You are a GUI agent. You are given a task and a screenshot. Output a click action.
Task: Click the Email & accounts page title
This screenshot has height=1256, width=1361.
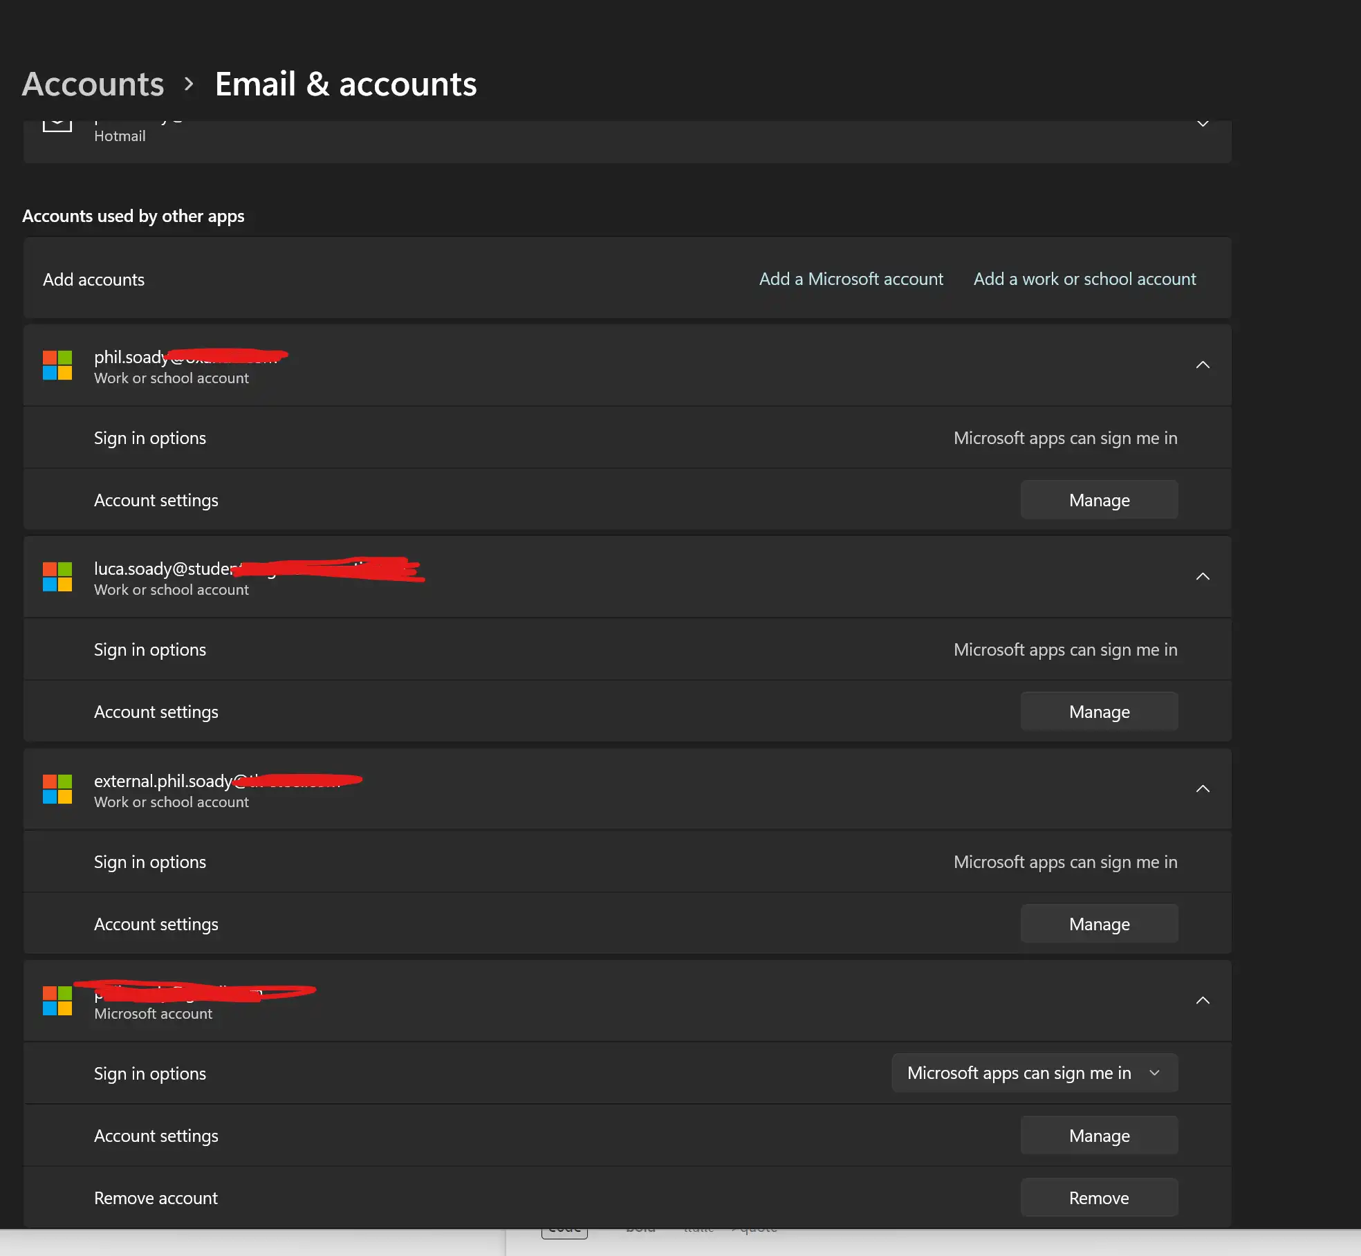point(346,84)
